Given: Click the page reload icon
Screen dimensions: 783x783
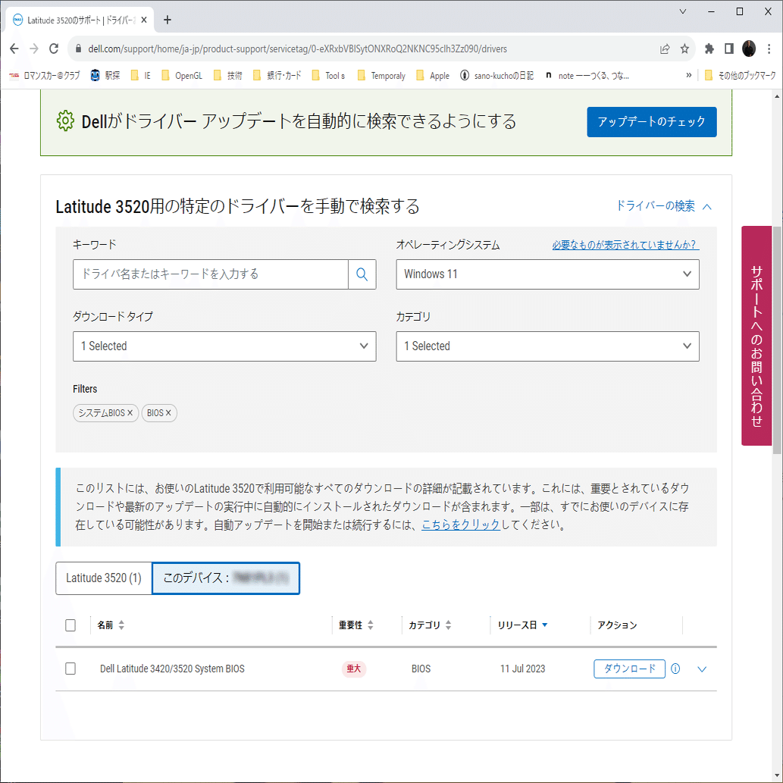Looking at the screenshot, I should [x=53, y=47].
